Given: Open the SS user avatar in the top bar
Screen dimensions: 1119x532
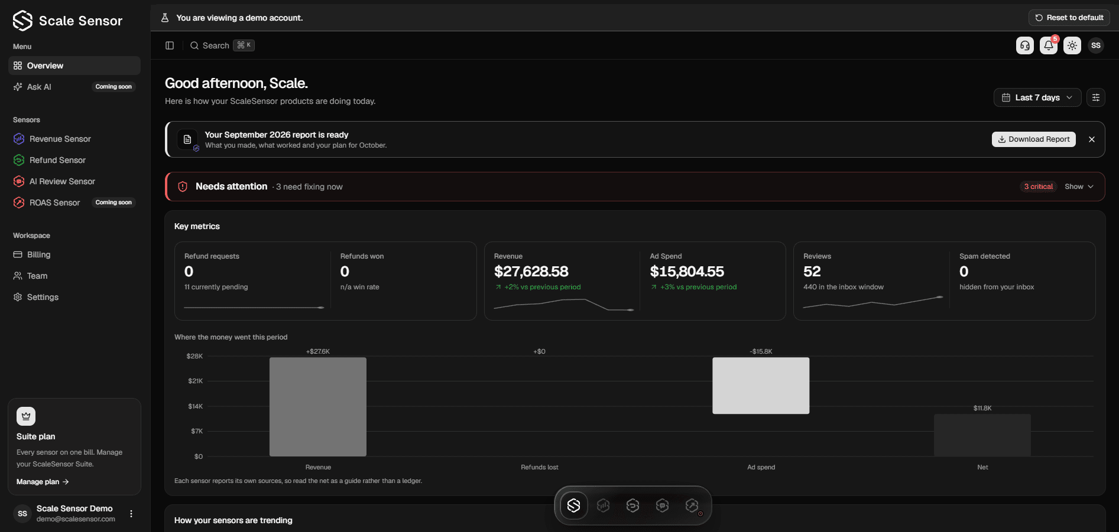Looking at the screenshot, I should [1096, 45].
